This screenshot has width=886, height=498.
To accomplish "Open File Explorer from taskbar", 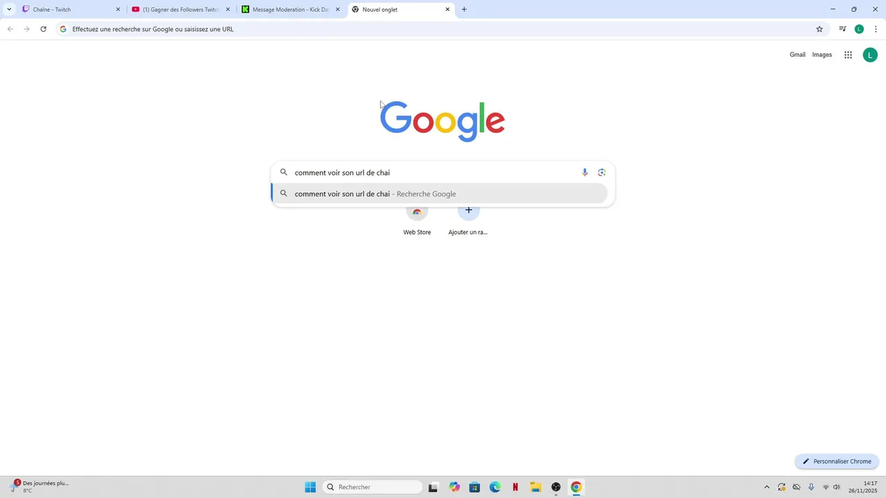I will (x=536, y=487).
